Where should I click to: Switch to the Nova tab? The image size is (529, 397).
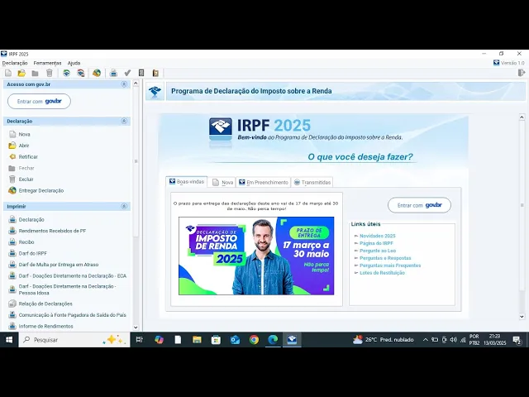click(222, 182)
